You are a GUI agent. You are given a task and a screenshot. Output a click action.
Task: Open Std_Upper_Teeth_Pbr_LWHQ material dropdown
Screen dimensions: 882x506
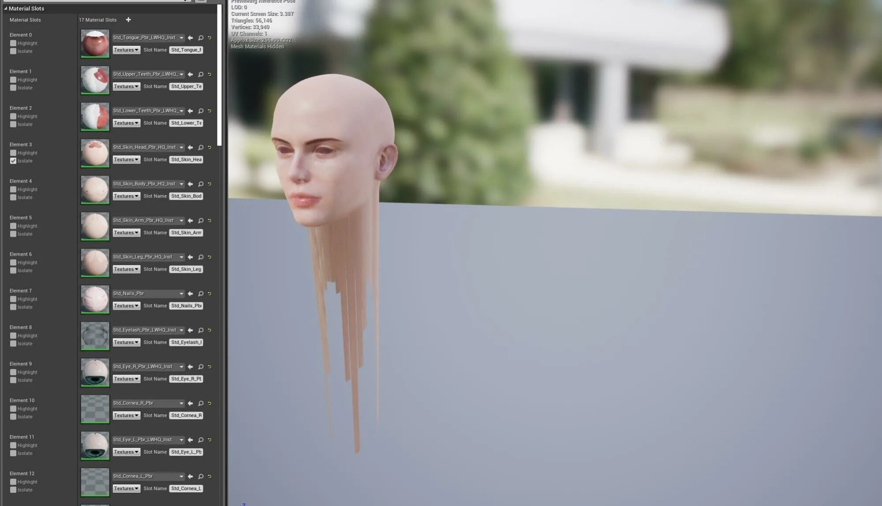coord(181,74)
